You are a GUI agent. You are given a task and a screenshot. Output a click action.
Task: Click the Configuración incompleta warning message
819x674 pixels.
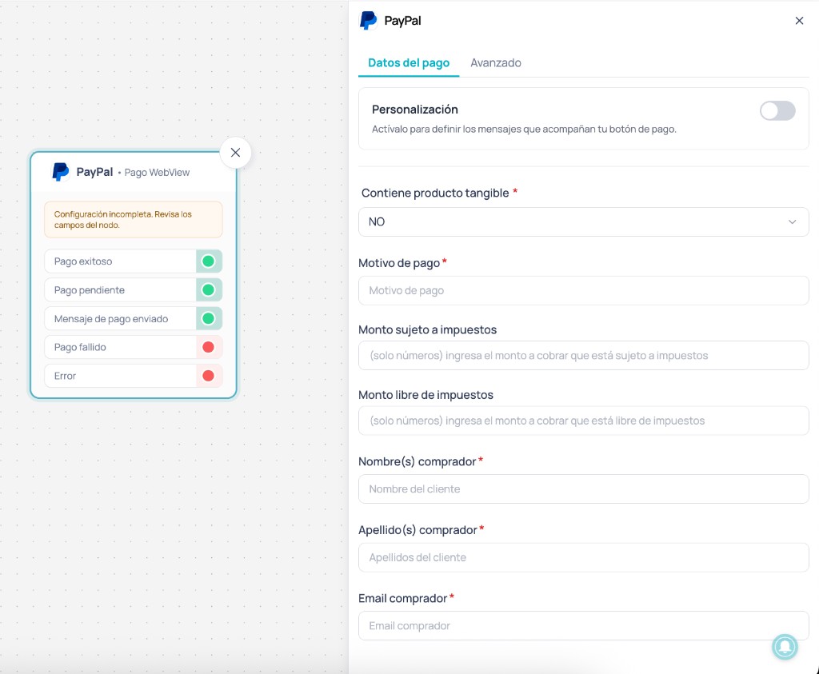tap(134, 220)
